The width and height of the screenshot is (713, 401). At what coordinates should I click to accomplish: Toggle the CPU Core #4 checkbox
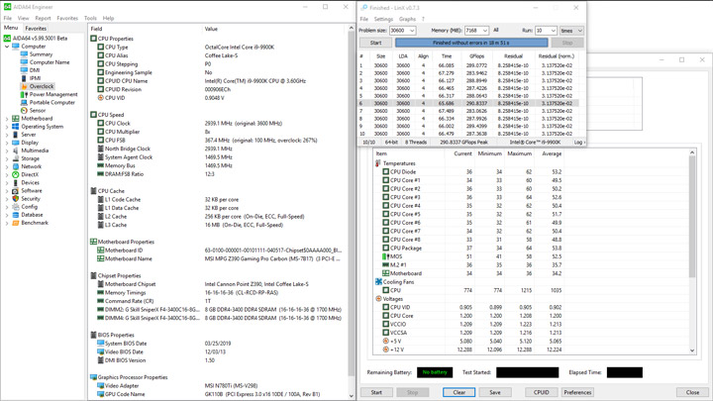(x=385, y=206)
